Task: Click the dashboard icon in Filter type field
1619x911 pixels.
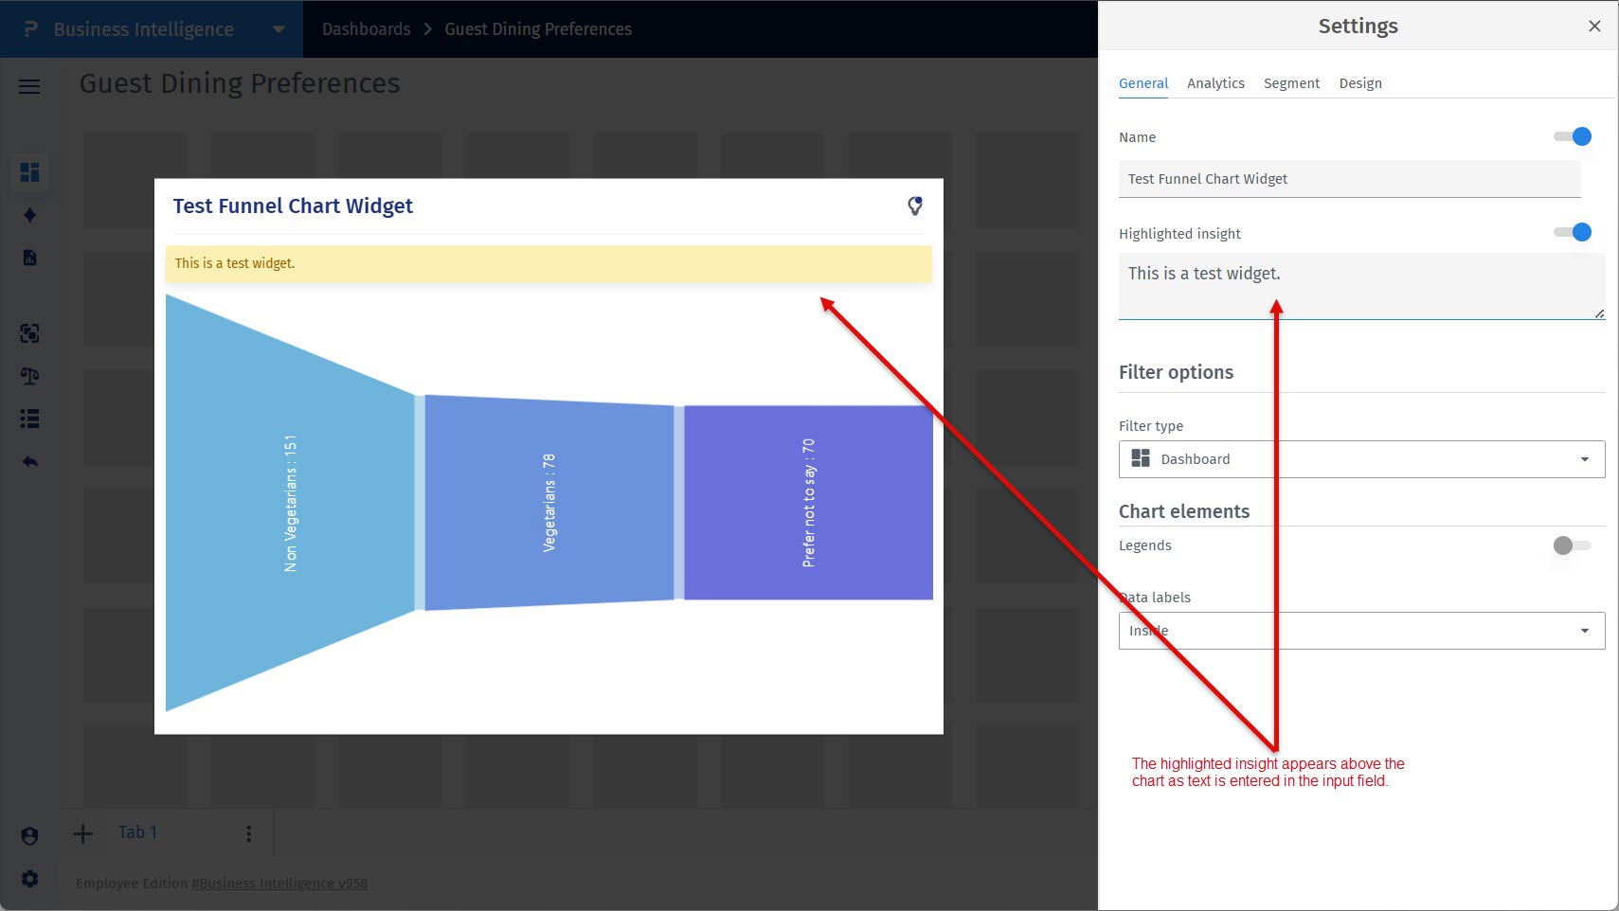Action: coord(1141,458)
